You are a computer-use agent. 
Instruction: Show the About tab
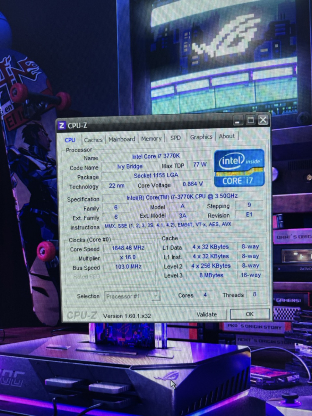tap(227, 136)
